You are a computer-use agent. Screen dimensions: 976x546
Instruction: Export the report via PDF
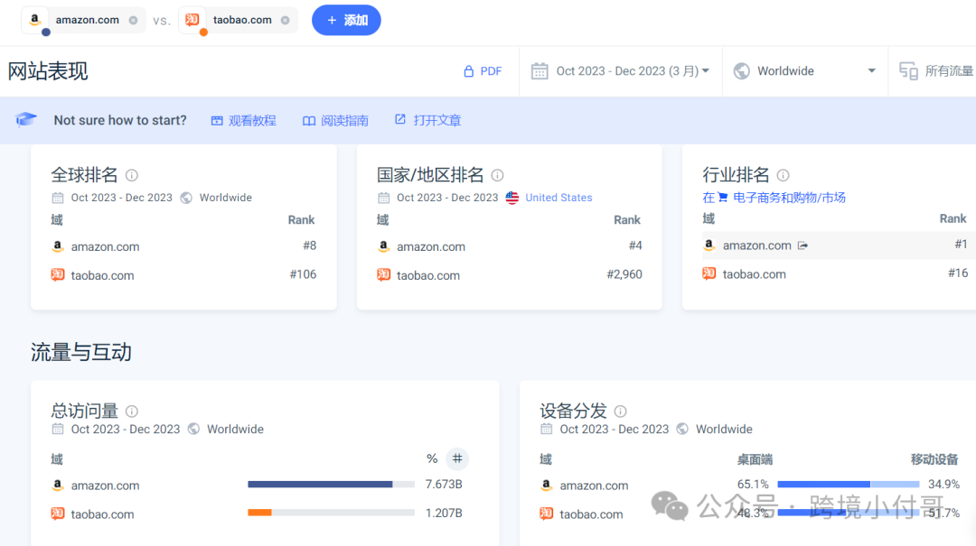[x=483, y=71]
